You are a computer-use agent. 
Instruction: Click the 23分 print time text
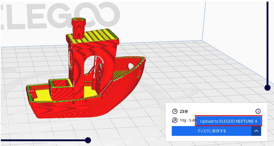point(184,111)
